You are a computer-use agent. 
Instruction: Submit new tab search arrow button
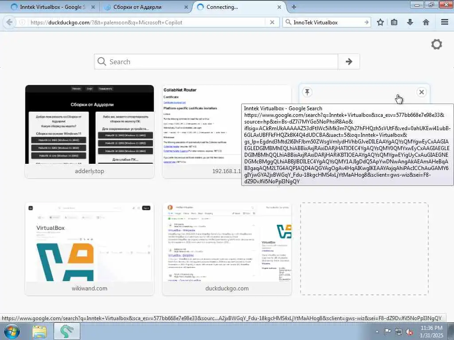pos(349,62)
